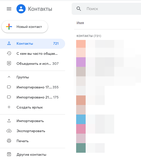The width and height of the screenshot is (141, 161).
Task: Click the history clock icon for frequent contacts
Action: click(x=9, y=53)
